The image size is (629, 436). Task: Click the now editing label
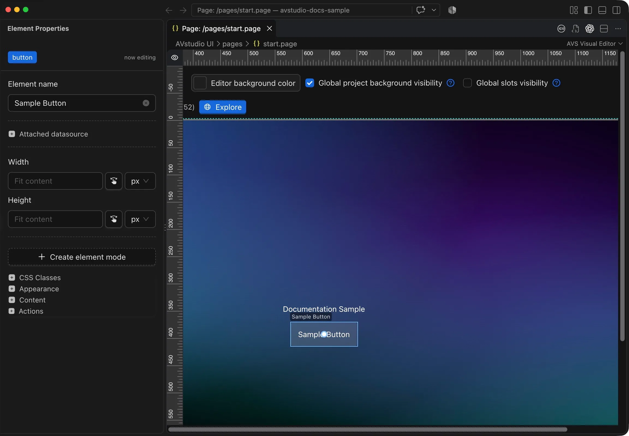[140, 57]
